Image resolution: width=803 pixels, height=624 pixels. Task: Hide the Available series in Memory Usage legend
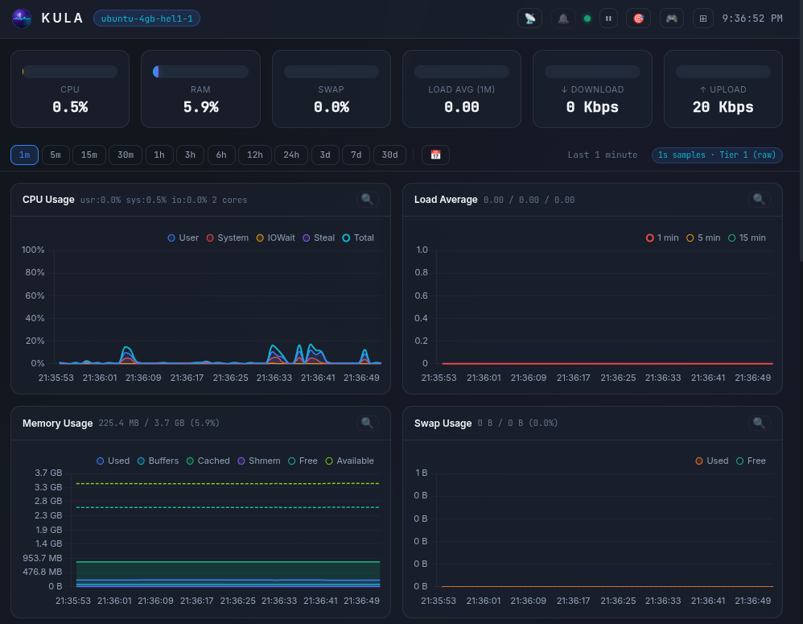coord(350,461)
